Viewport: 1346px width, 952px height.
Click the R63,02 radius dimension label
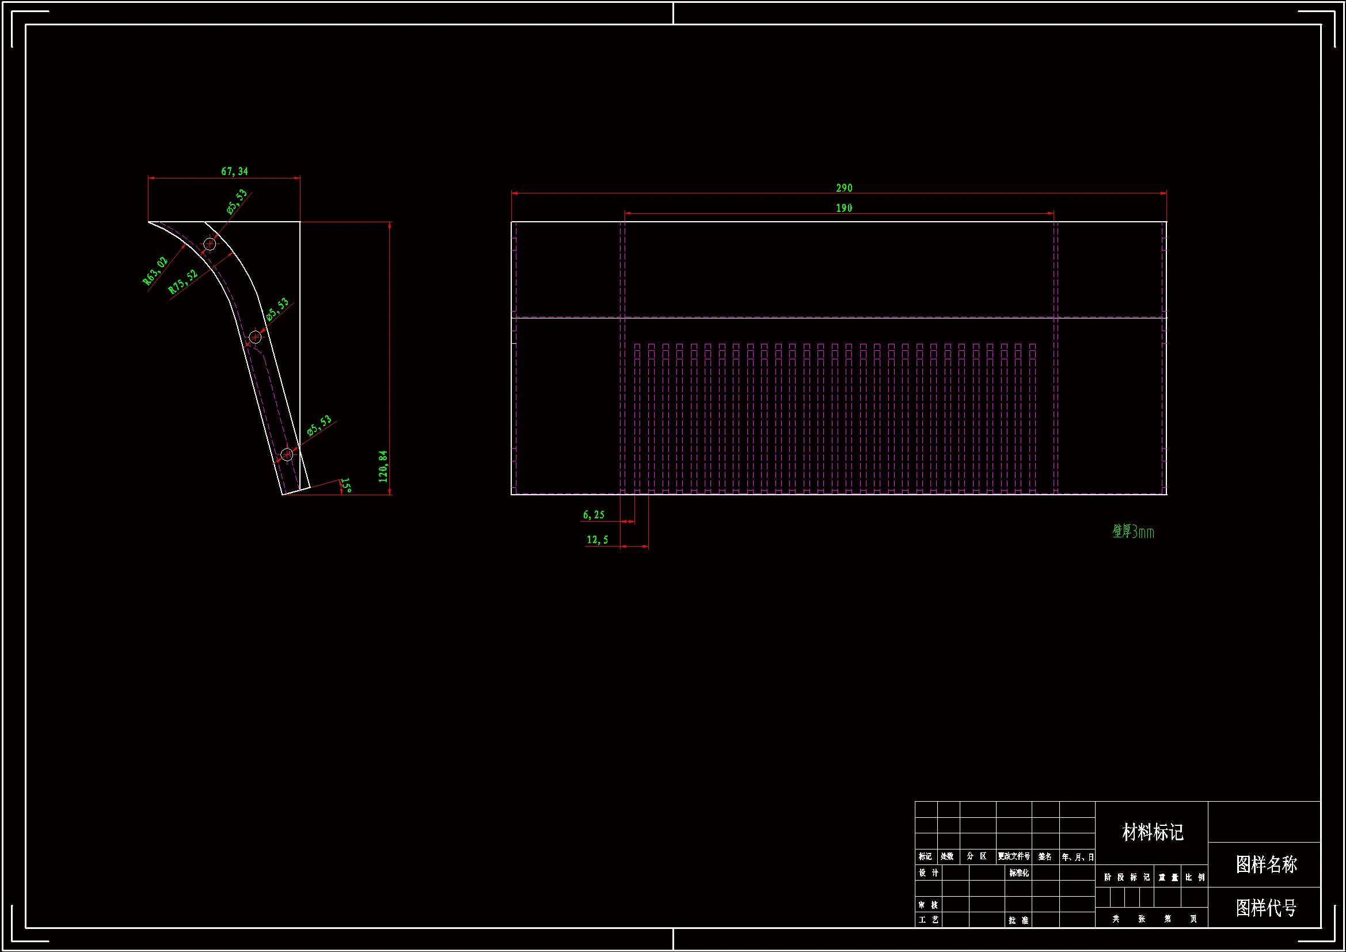click(155, 271)
